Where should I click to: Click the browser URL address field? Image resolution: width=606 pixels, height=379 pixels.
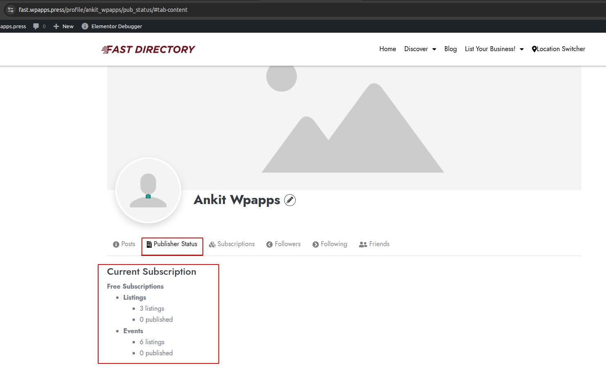tap(245, 10)
